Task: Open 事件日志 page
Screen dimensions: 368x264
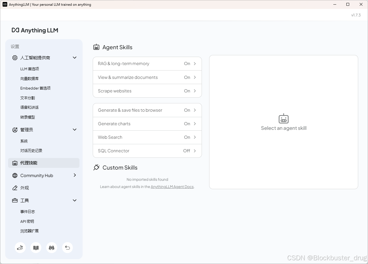Action: [x=27, y=212]
